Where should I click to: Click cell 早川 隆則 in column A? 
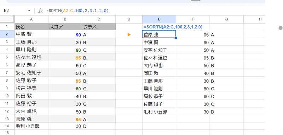tap(31, 50)
